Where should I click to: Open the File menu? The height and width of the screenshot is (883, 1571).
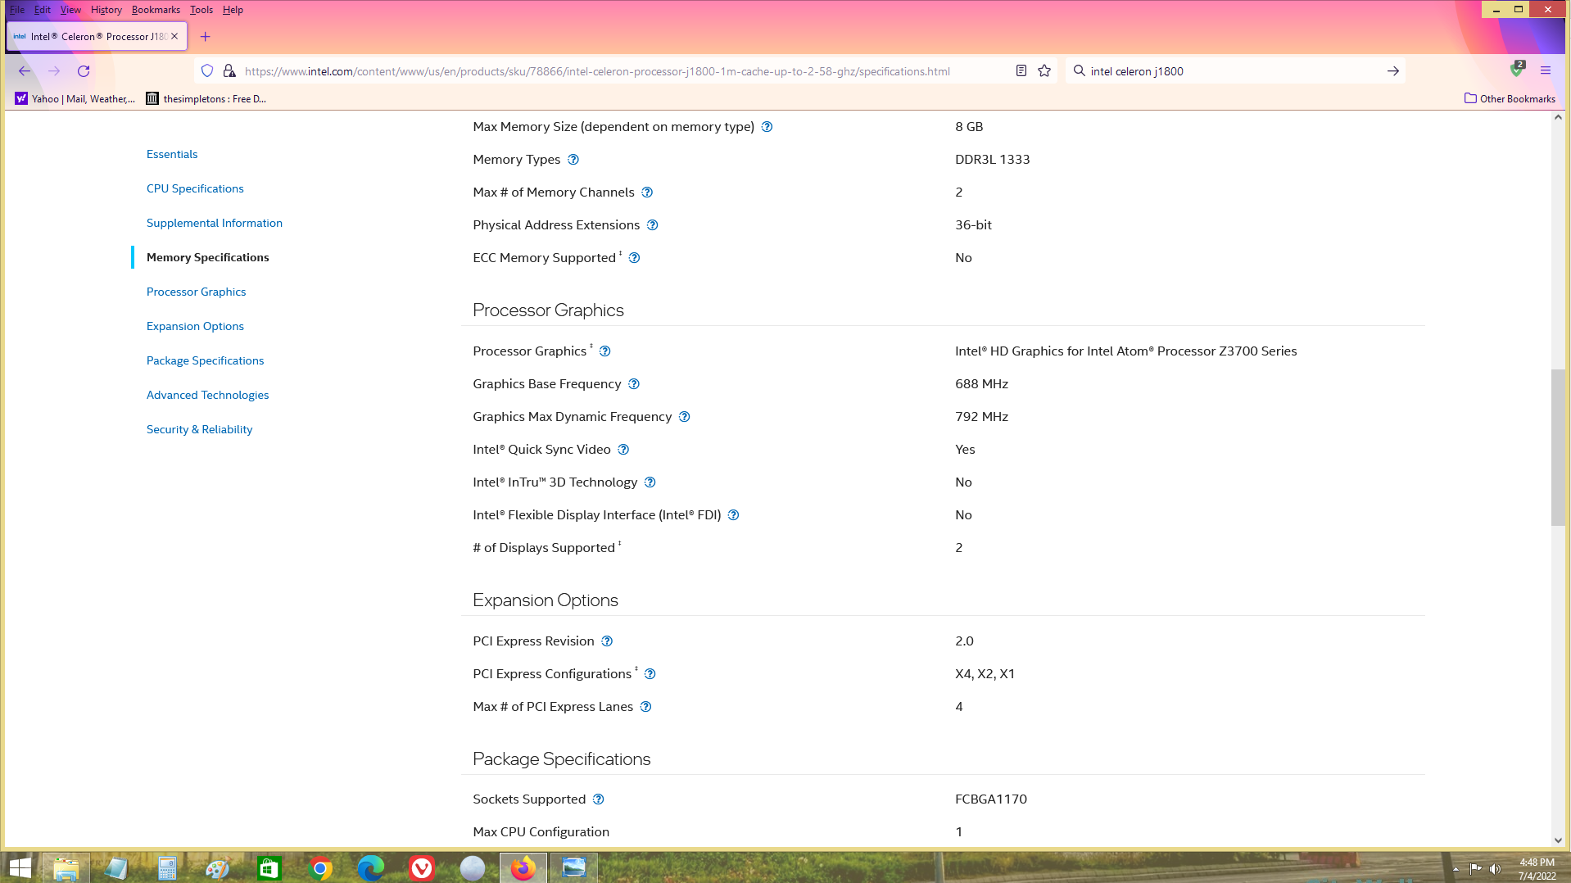pos(17,10)
